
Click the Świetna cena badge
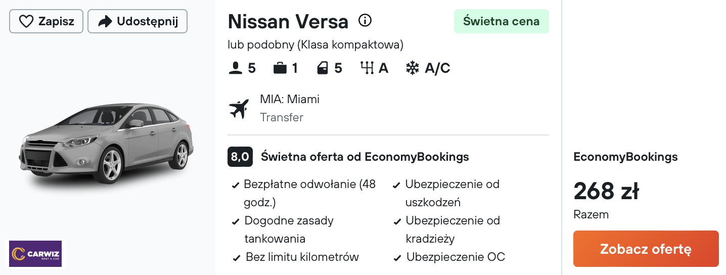coord(501,21)
